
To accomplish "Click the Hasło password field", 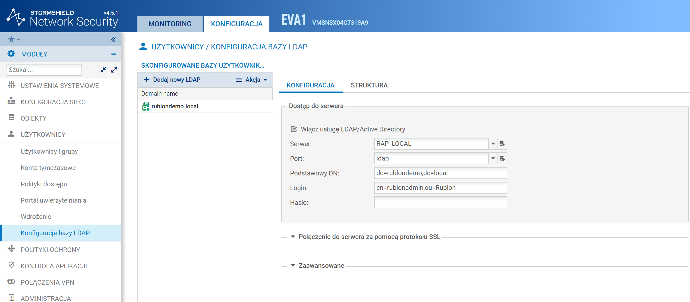I will coord(440,202).
